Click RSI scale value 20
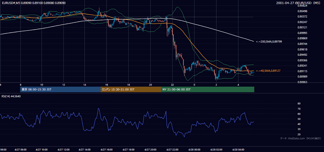 pos(299,134)
